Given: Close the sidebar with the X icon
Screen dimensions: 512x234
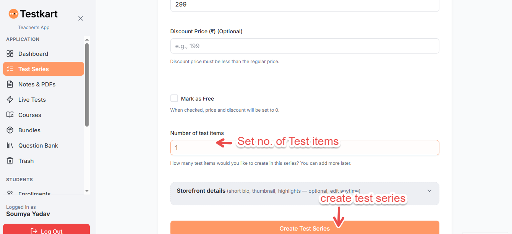Looking at the screenshot, I should (x=81, y=18).
